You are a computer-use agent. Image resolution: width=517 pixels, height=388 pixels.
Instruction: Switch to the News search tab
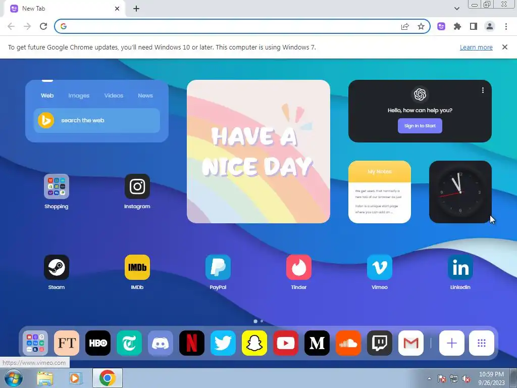145,95
